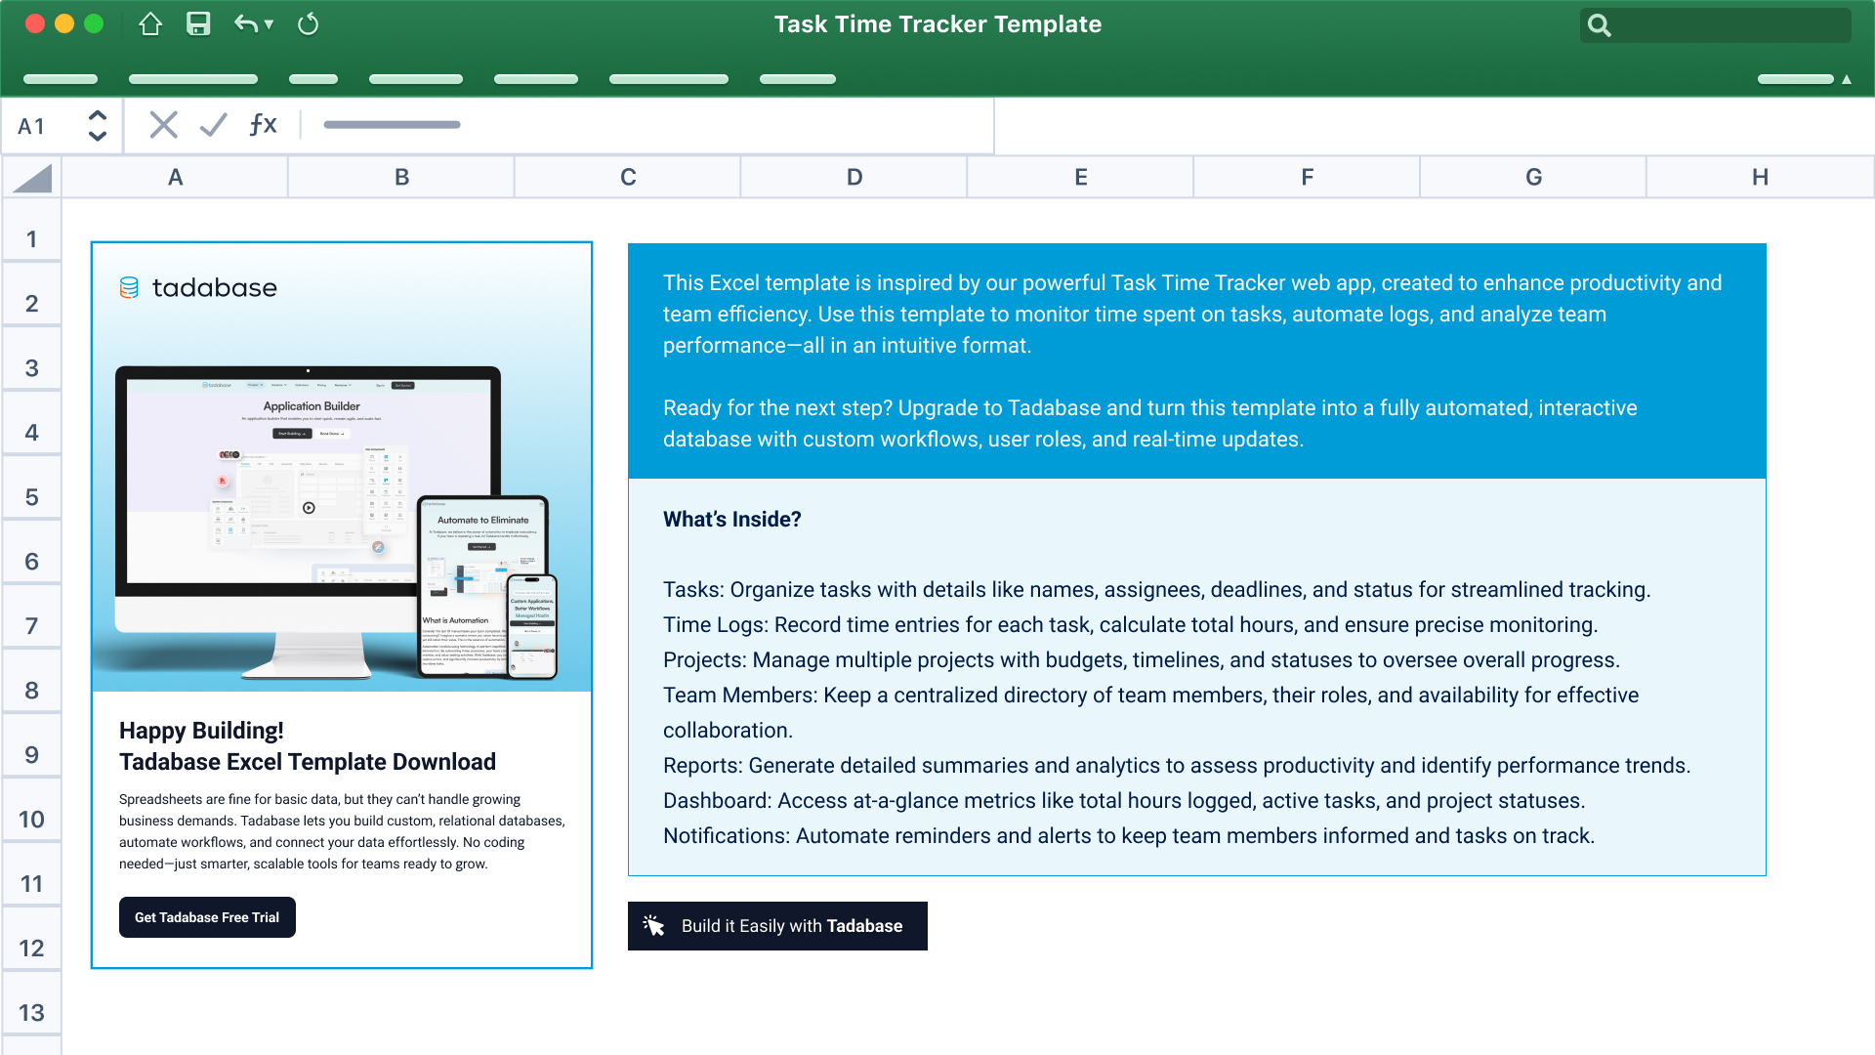Click the redo circular arrow icon
The width and height of the screenshot is (1875, 1055).
point(308,24)
